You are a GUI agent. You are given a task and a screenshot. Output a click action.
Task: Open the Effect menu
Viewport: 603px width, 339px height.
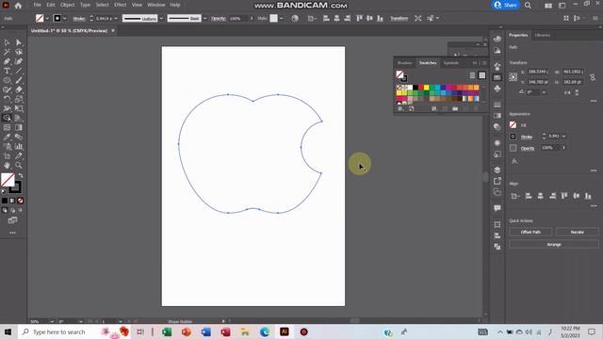[120, 5]
